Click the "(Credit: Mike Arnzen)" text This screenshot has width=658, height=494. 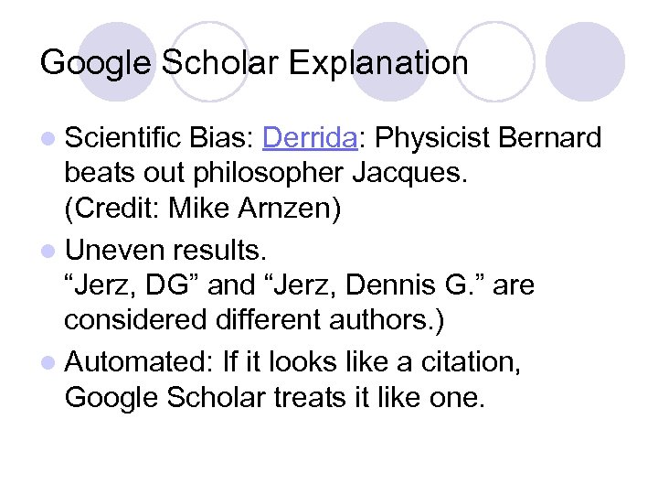click(x=201, y=211)
